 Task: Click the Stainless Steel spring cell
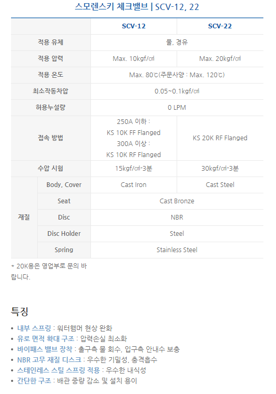point(177,250)
